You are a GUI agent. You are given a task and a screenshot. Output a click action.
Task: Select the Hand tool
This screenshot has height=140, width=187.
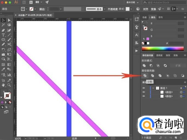[x=3, y=85]
